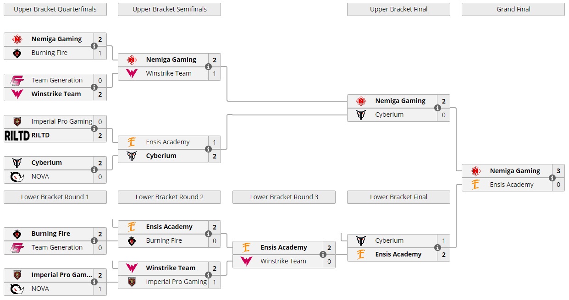Open Cyberium team in Upper Bracket Final

pos(389,115)
